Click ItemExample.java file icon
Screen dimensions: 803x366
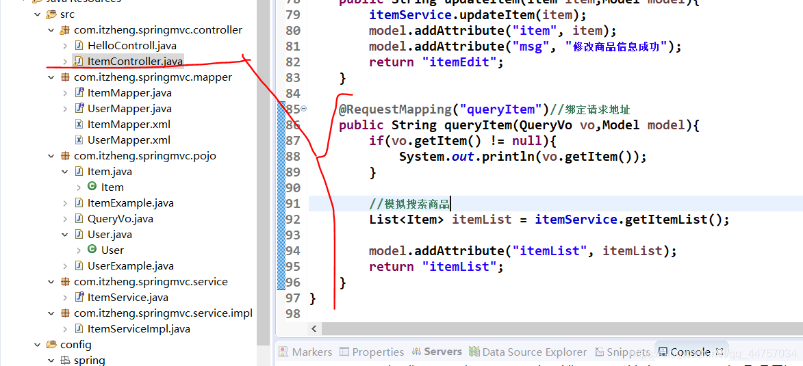coord(79,202)
